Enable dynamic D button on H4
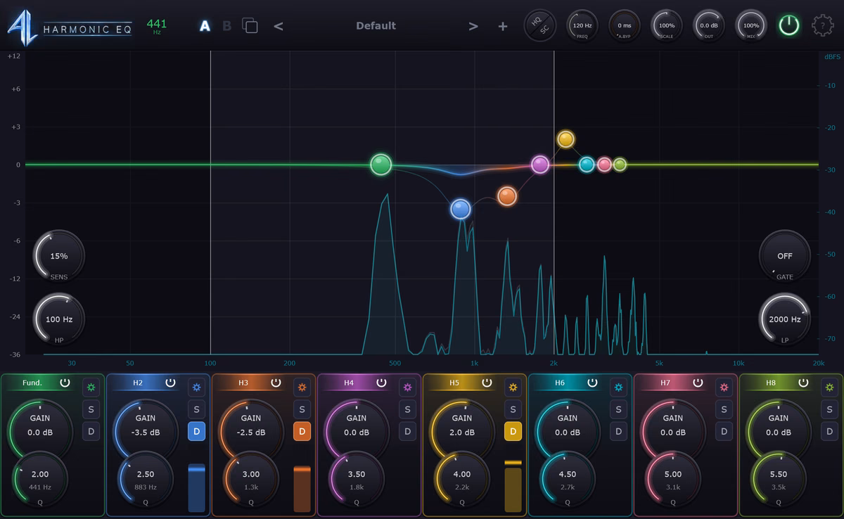The image size is (844, 519). pos(407,432)
